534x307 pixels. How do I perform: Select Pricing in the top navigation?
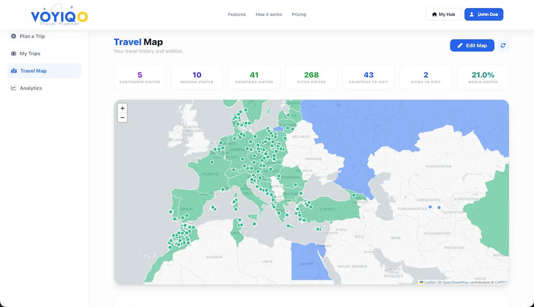coord(299,14)
